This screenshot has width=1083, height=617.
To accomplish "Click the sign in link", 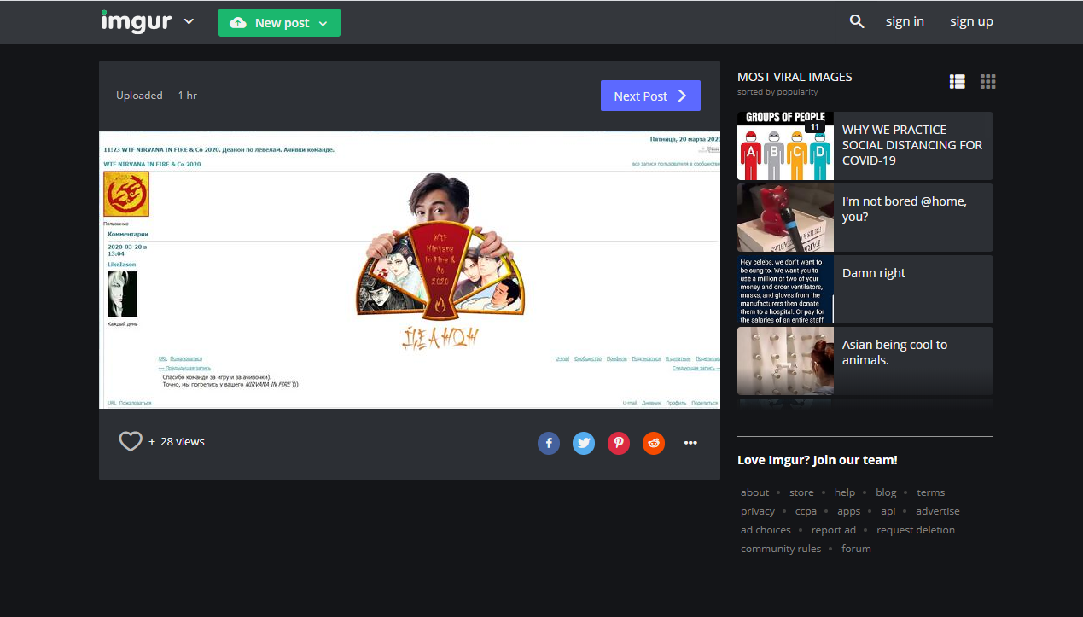I will point(905,21).
